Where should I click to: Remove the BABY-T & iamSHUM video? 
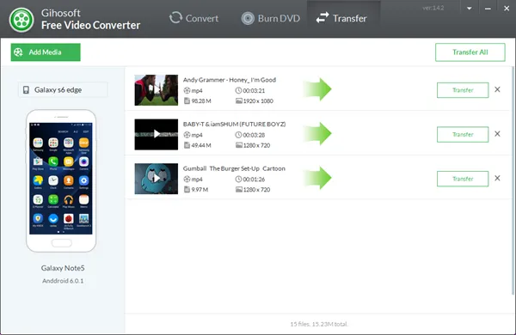pyautogui.click(x=497, y=134)
